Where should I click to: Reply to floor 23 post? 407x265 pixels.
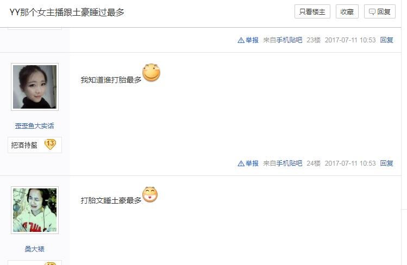coord(386,40)
